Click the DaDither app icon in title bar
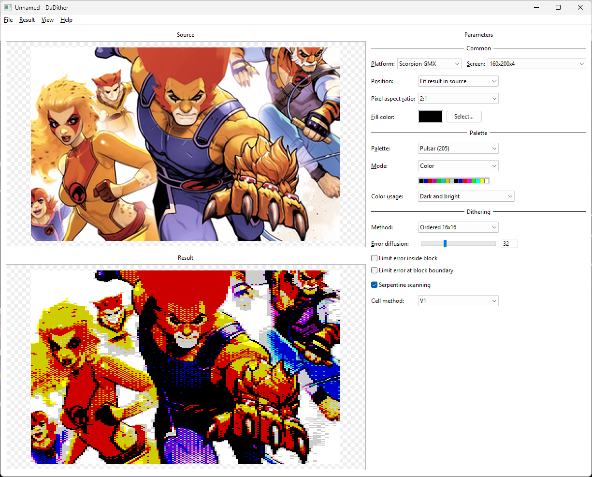The width and height of the screenshot is (592, 477). point(8,7)
